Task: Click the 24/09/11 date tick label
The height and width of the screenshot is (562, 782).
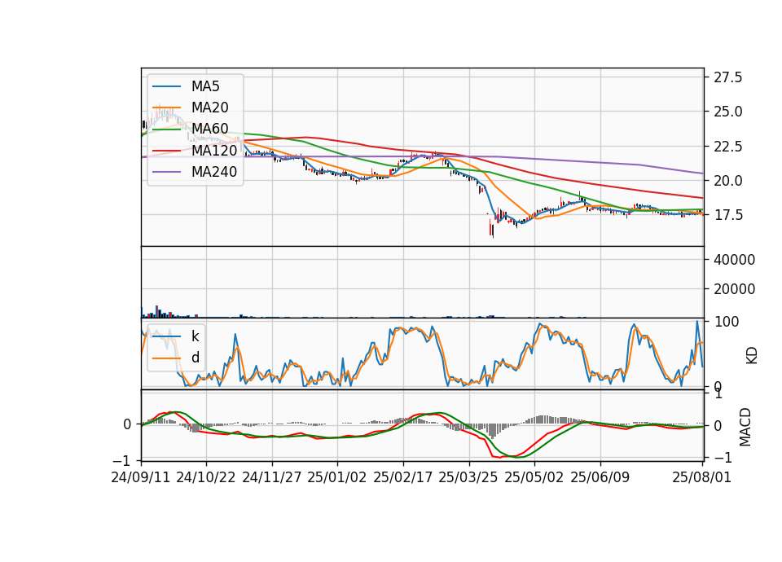Action: pyautogui.click(x=141, y=477)
